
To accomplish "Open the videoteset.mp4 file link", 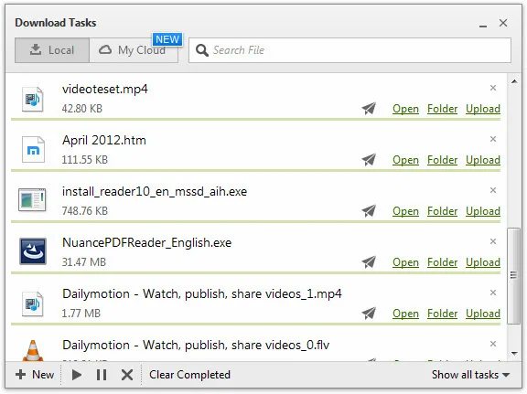I will (x=405, y=109).
